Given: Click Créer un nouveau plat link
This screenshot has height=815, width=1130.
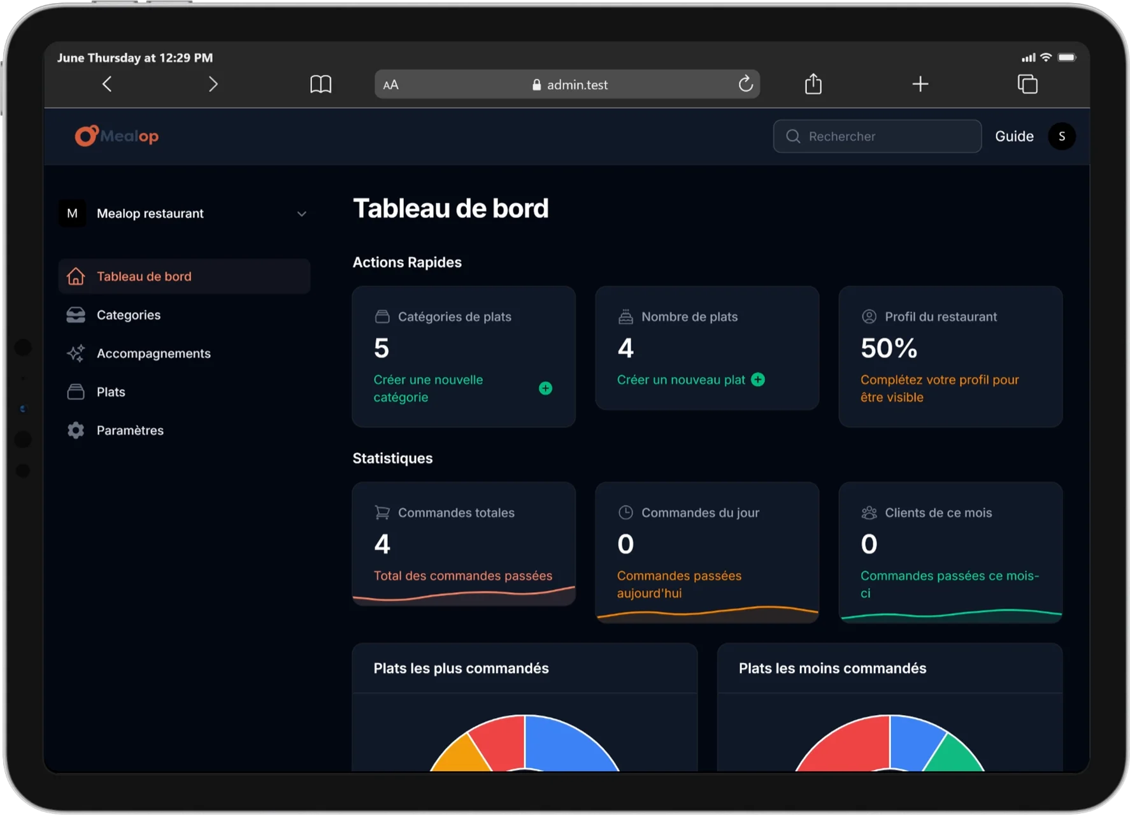Looking at the screenshot, I should coord(680,379).
